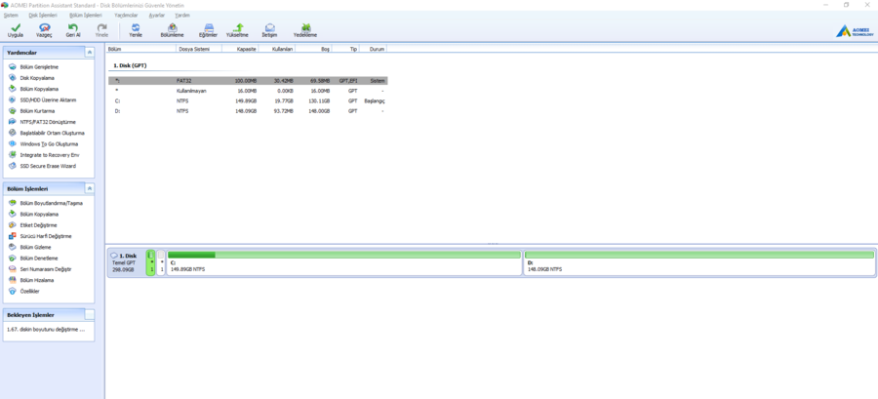This screenshot has width=878, height=399.
Task: Click the Kapasite column header
Action: point(240,49)
